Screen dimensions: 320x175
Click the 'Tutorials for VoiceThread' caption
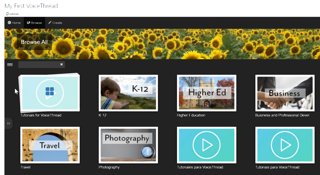tap(41, 115)
